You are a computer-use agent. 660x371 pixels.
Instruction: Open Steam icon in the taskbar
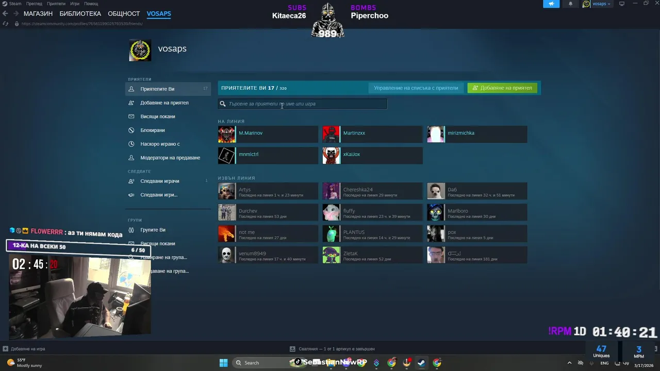click(421, 363)
